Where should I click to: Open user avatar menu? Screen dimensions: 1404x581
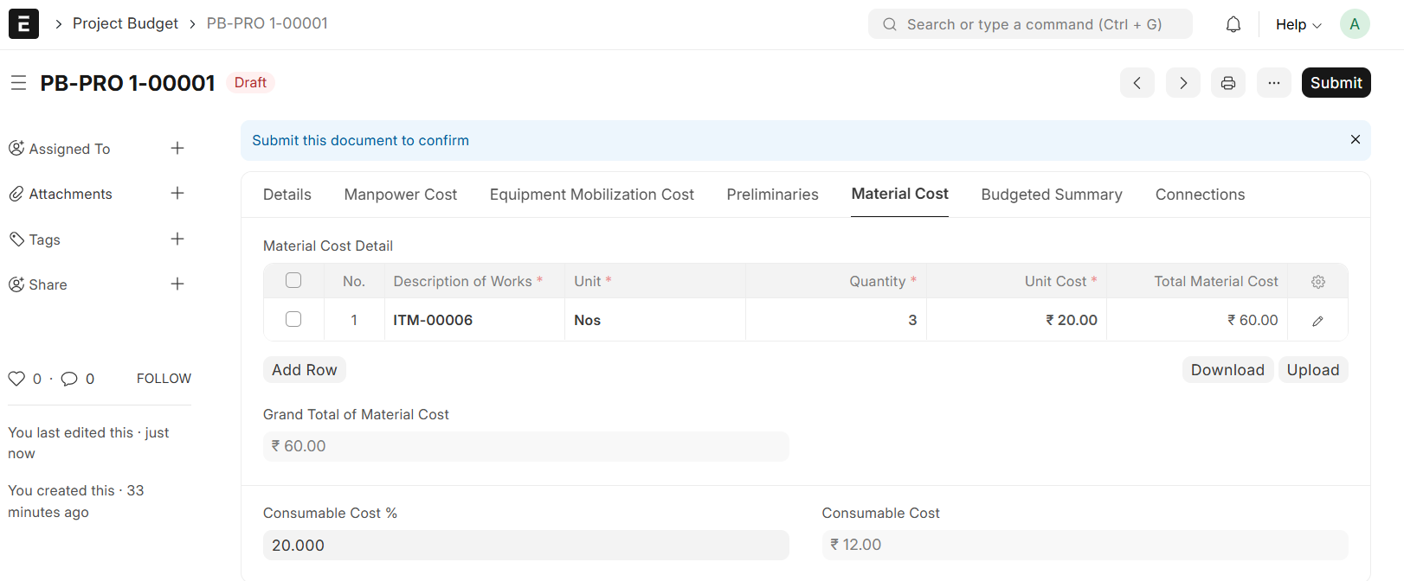point(1354,24)
